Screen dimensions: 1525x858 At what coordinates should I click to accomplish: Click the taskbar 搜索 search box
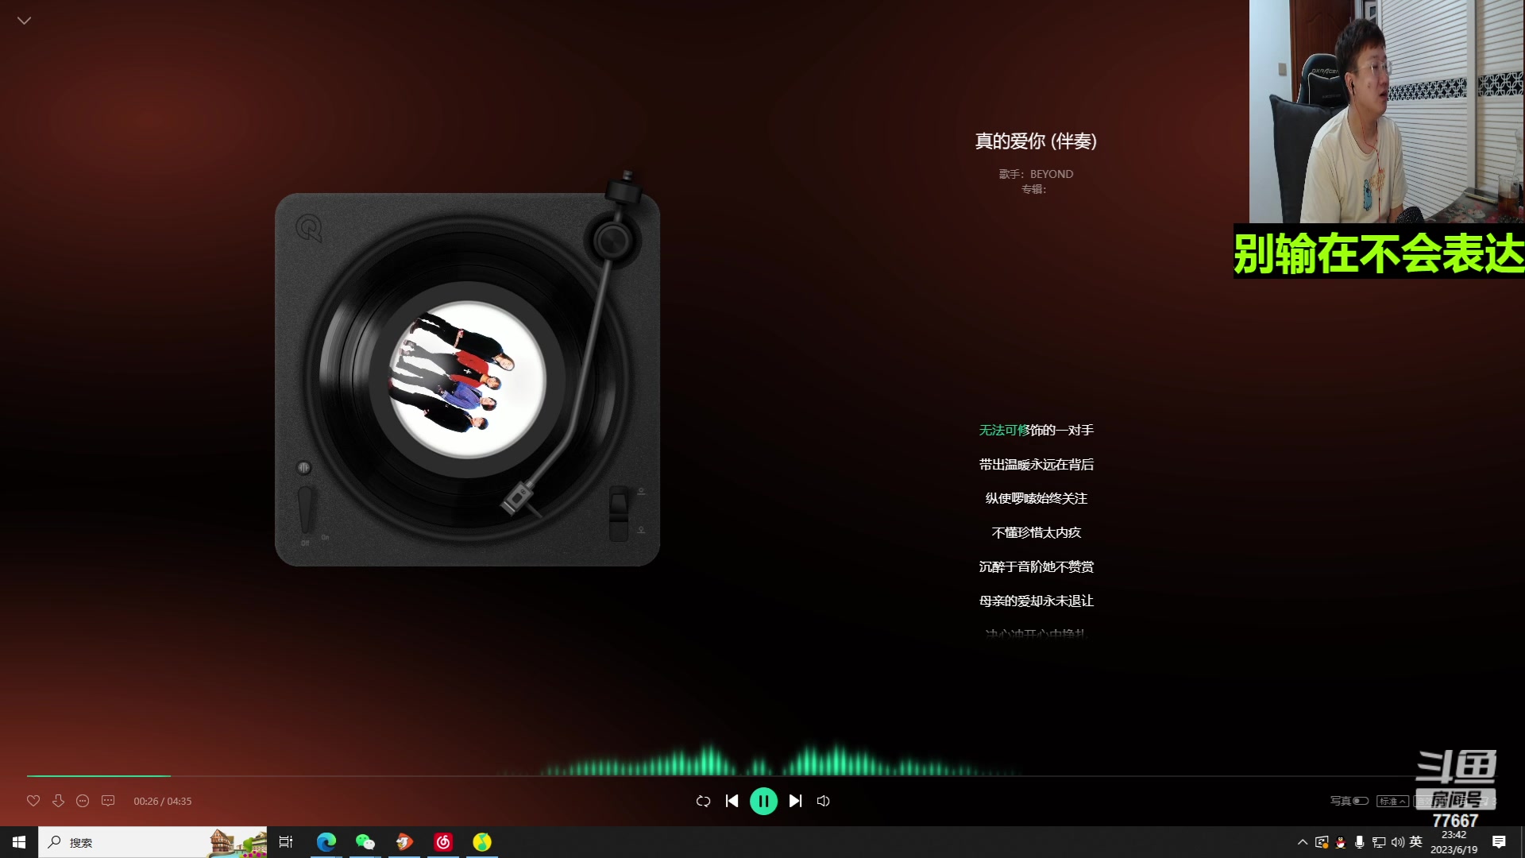[x=152, y=842]
